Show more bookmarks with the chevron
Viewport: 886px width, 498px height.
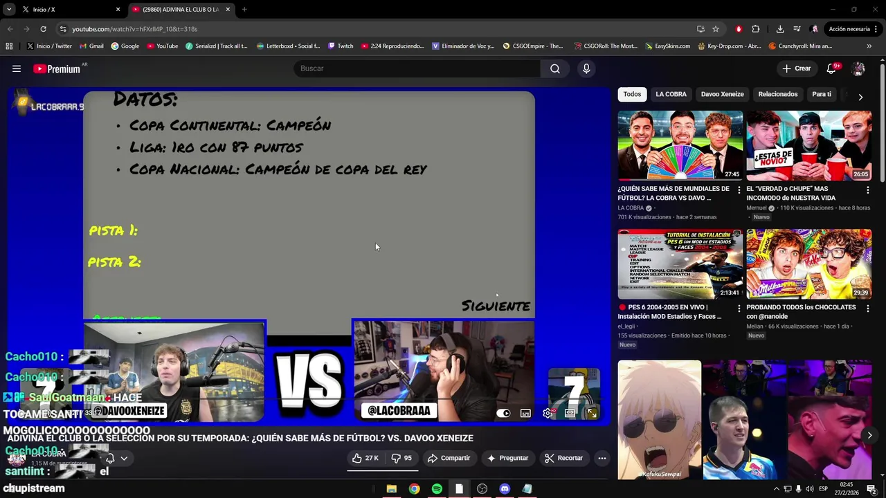pos(869,46)
